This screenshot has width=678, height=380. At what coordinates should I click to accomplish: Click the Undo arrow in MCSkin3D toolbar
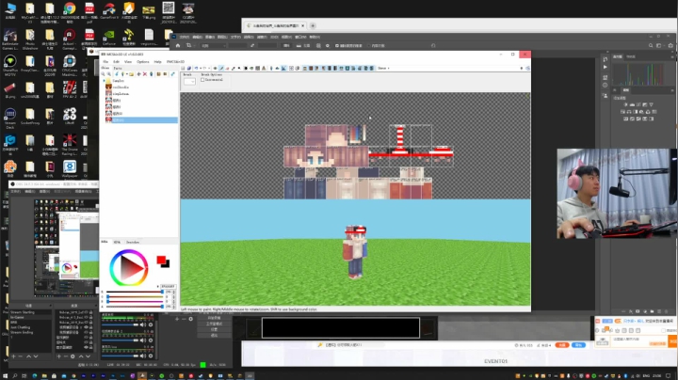click(196, 69)
